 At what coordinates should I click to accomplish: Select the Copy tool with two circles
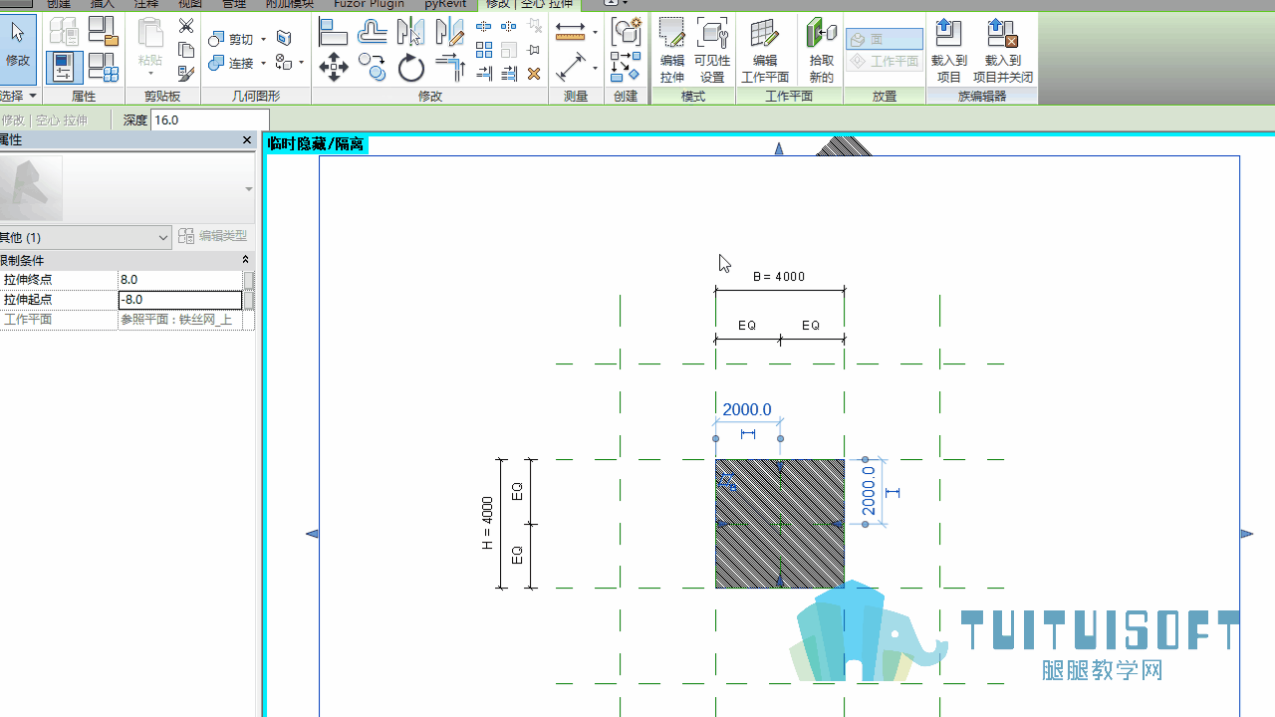point(373,68)
